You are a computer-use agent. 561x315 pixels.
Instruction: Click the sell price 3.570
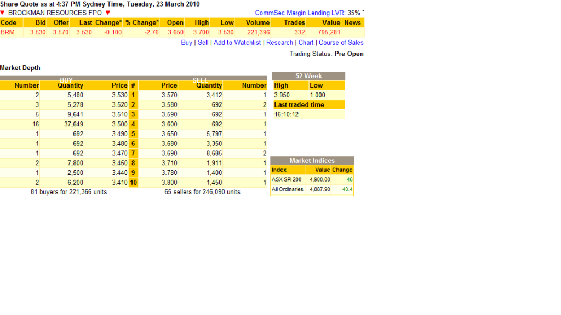pos(169,95)
